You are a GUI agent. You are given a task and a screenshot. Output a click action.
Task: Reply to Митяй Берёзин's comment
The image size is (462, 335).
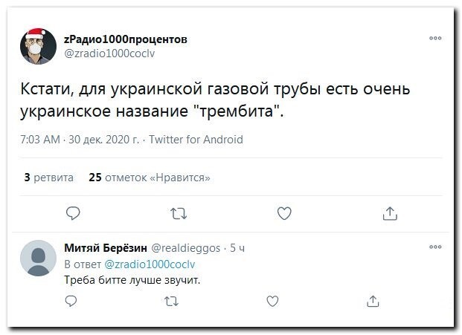coord(71,301)
